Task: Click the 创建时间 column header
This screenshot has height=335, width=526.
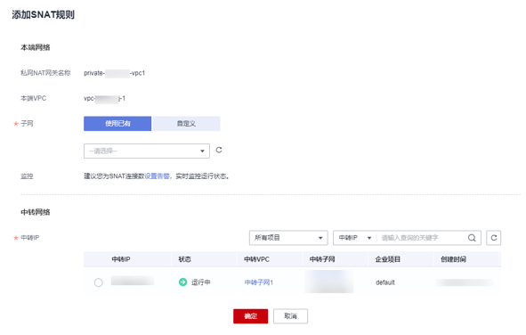Action: (453, 259)
